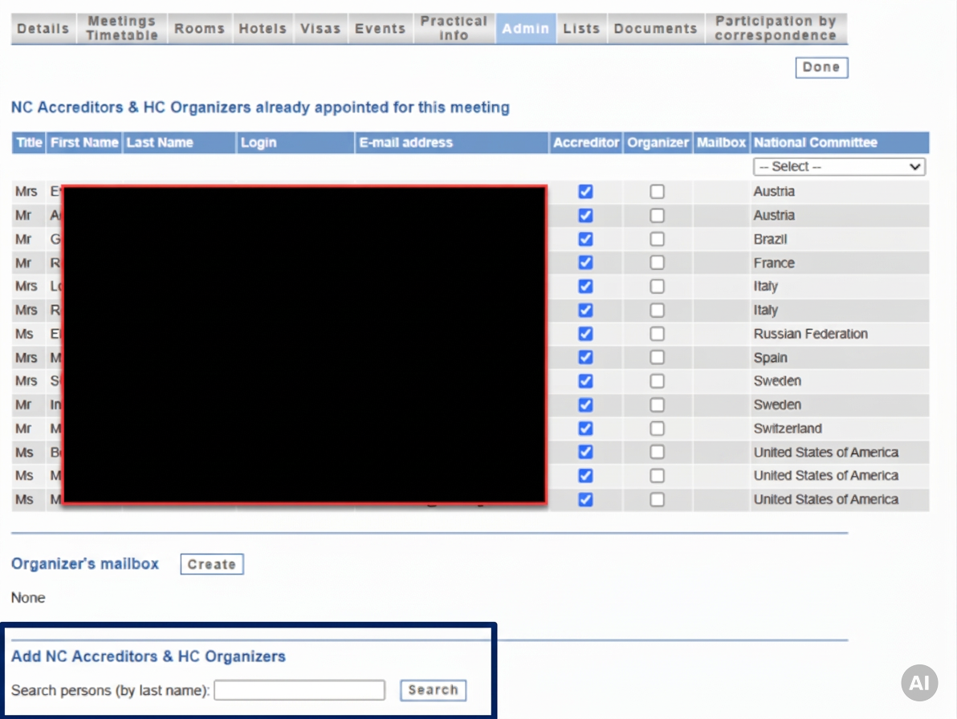Screen dimensions: 957x719
Task: Uncheck Accreditor for the Brazil row
Action: tap(585, 239)
